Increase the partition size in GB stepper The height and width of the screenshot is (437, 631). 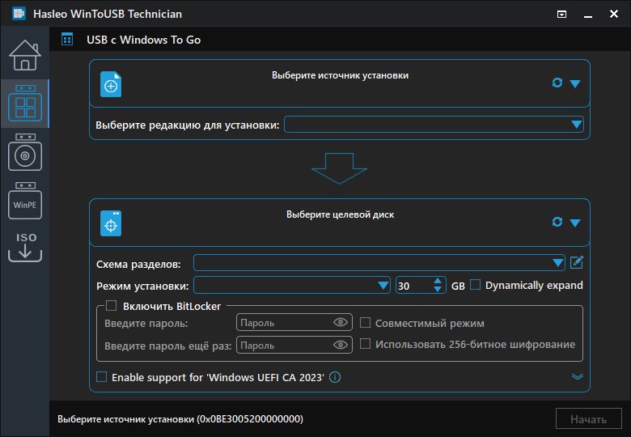(x=438, y=281)
